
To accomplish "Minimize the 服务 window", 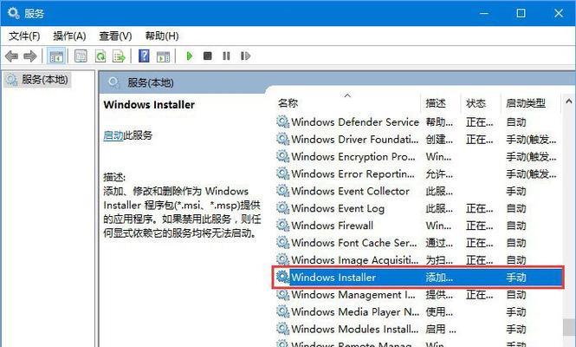I will (484, 13).
